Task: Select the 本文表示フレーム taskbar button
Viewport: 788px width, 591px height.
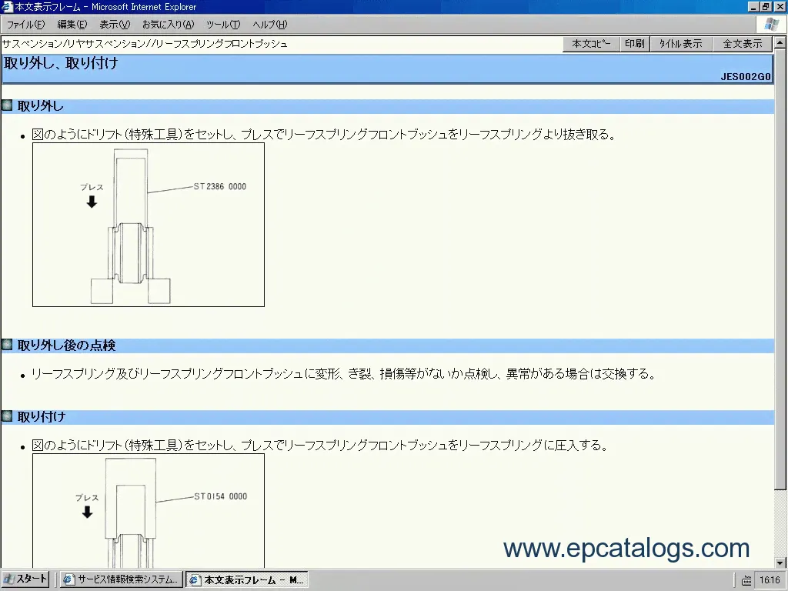Action: point(246,579)
